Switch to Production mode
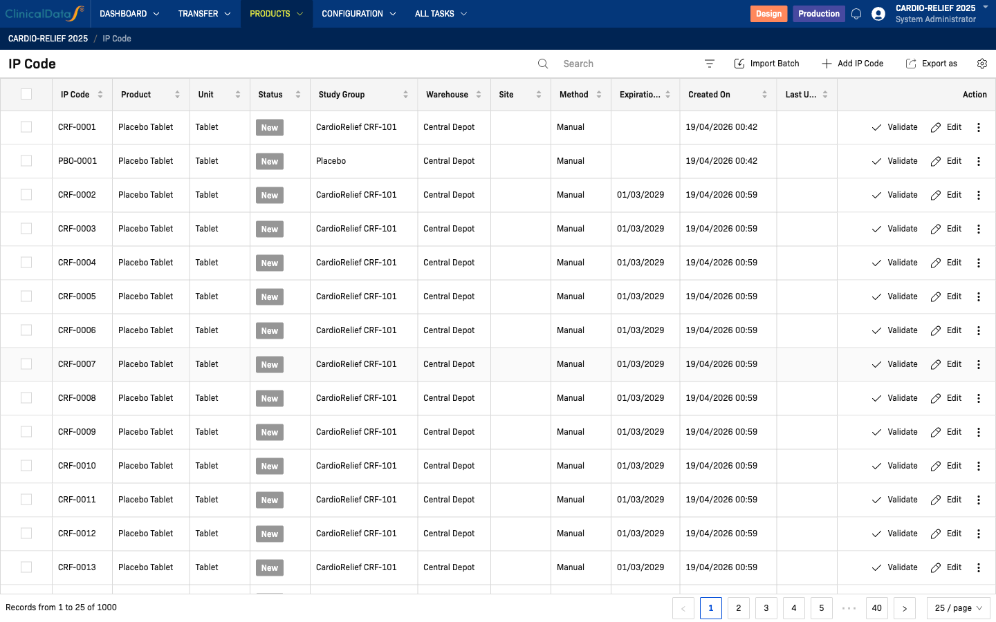 pyautogui.click(x=819, y=14)
